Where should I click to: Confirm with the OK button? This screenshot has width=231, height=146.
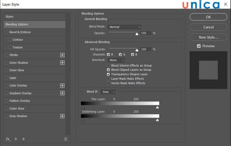coord(208,17)
